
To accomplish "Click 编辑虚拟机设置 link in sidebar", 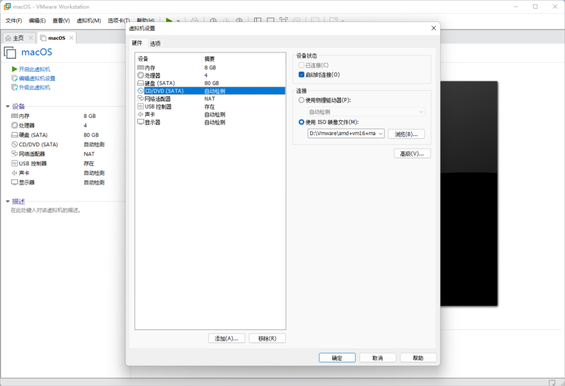I will click(37, 79).
